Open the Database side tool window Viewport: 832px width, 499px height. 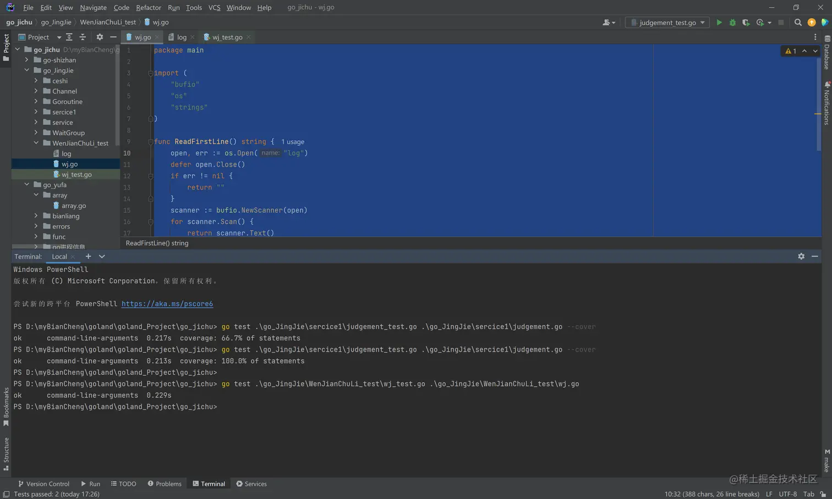pyautogui.click(x=826, y=52)
